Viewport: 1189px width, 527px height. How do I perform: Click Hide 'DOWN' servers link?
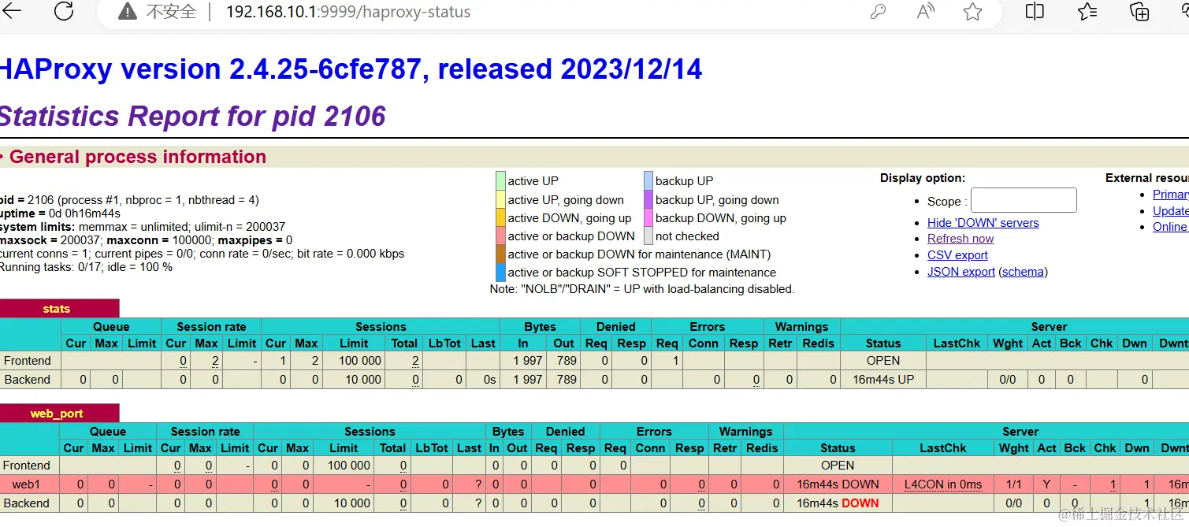click(x=983, y=223)
